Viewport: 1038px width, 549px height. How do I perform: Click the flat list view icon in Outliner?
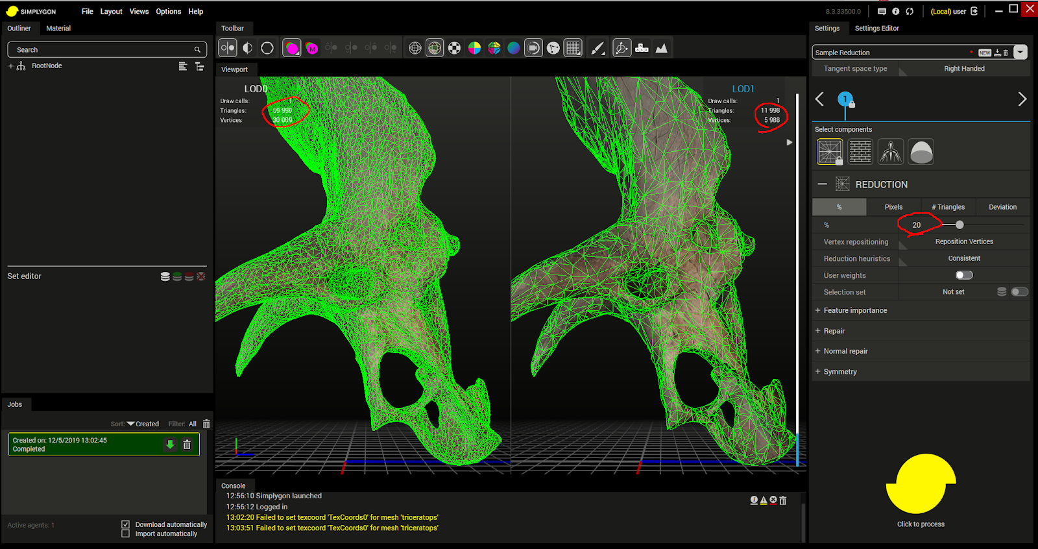(183, 66)
